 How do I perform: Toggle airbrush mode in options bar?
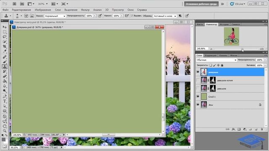(x=127, y=16)
